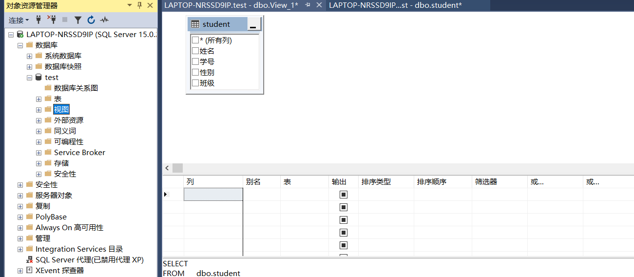Click the PolyBase folder icon
The width and height of the screenshot is (634, 277).
(x=29, y=217)
